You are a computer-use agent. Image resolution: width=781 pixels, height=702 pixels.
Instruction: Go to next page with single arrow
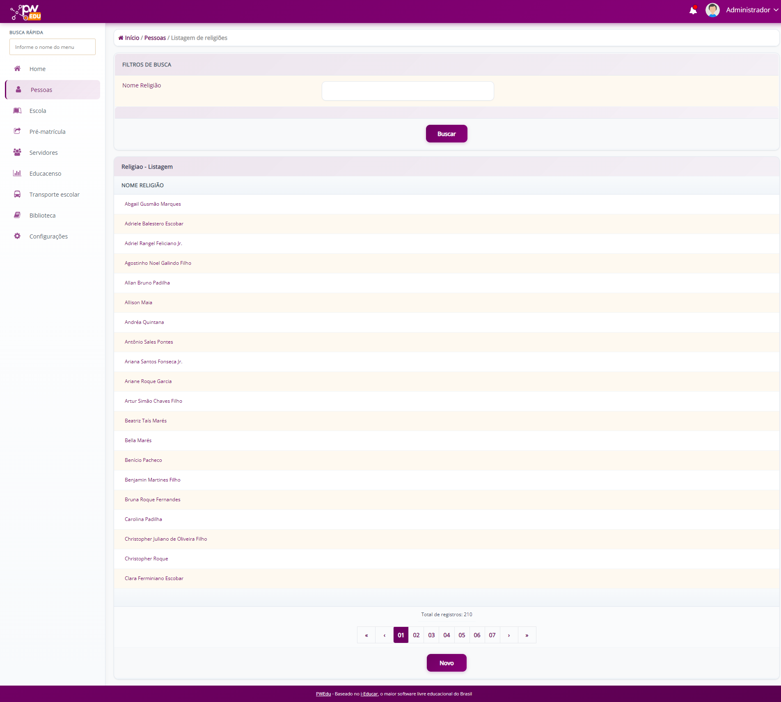pyautogui.click(x=509, y=635)
